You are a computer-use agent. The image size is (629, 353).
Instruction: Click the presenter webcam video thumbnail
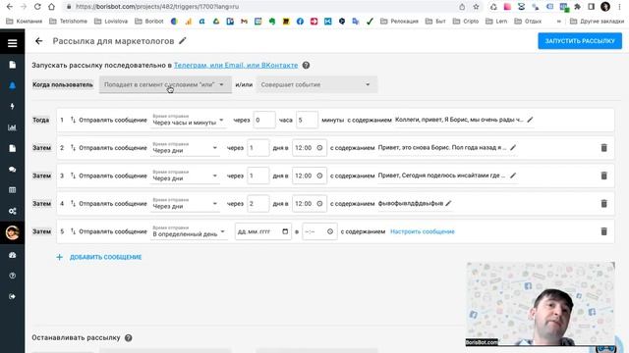coord(541,304)
